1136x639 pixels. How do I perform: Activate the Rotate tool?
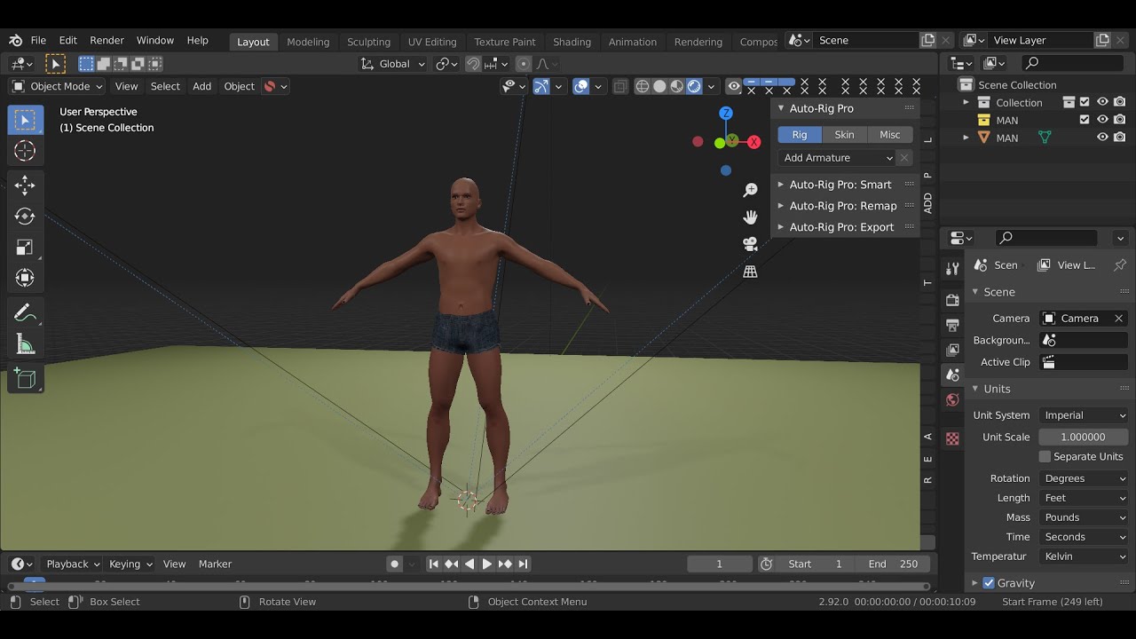(x=25, y=217)
